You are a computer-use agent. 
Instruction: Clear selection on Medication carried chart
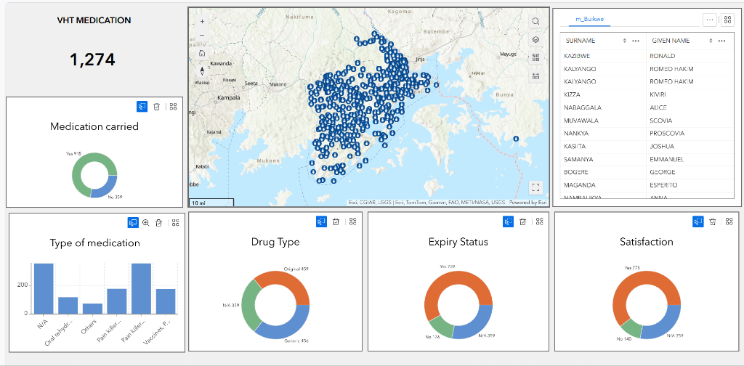157,107
